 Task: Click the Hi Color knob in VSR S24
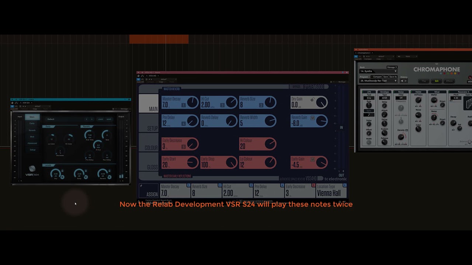pos(69,139)
